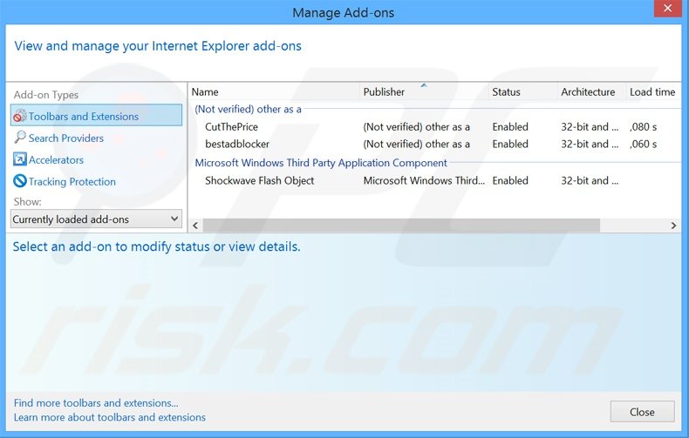
Task: Sort list by Status column header
Action: coord(506,91)
